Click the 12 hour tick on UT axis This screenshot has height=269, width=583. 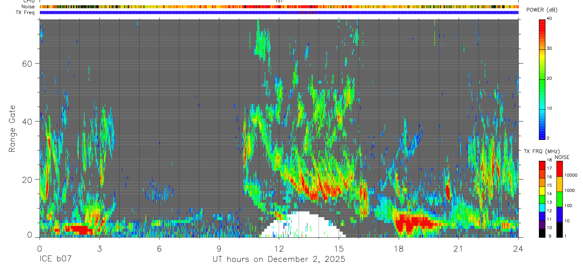pos(279,249)
